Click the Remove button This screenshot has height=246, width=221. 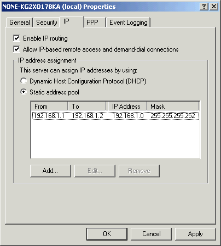tap(139, 171)
